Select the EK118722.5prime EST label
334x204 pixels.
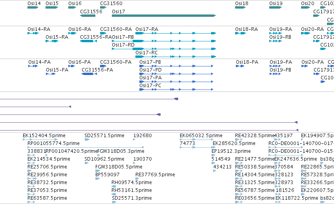coord(297,198)
